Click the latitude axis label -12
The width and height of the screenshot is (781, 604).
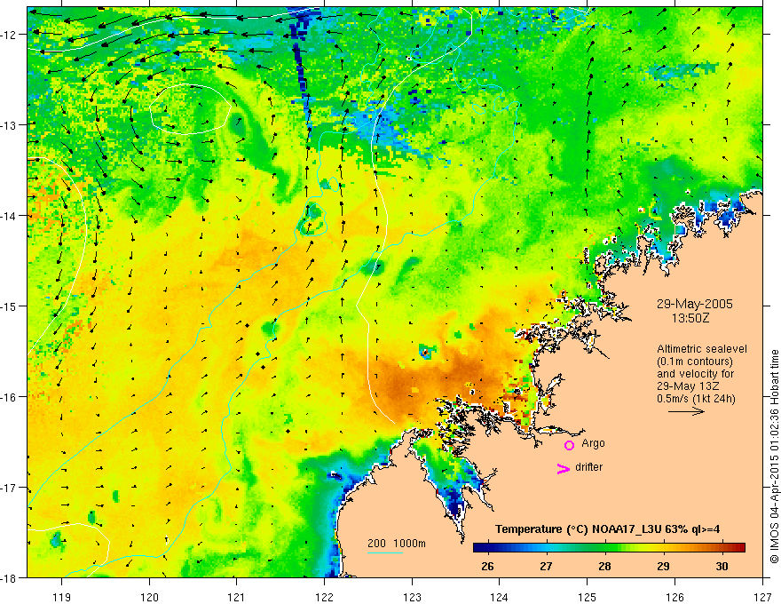pos(9,35)
